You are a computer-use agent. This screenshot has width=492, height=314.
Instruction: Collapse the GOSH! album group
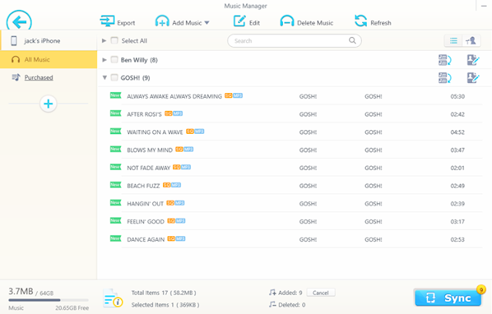coord(105,78)
